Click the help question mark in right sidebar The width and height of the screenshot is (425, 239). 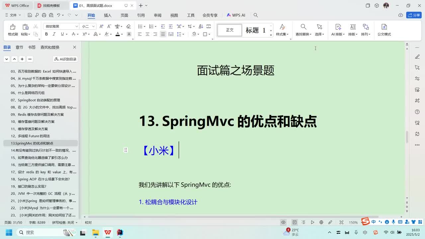[417, 112]
